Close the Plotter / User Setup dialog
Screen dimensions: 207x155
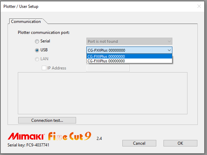coord(199,6)
